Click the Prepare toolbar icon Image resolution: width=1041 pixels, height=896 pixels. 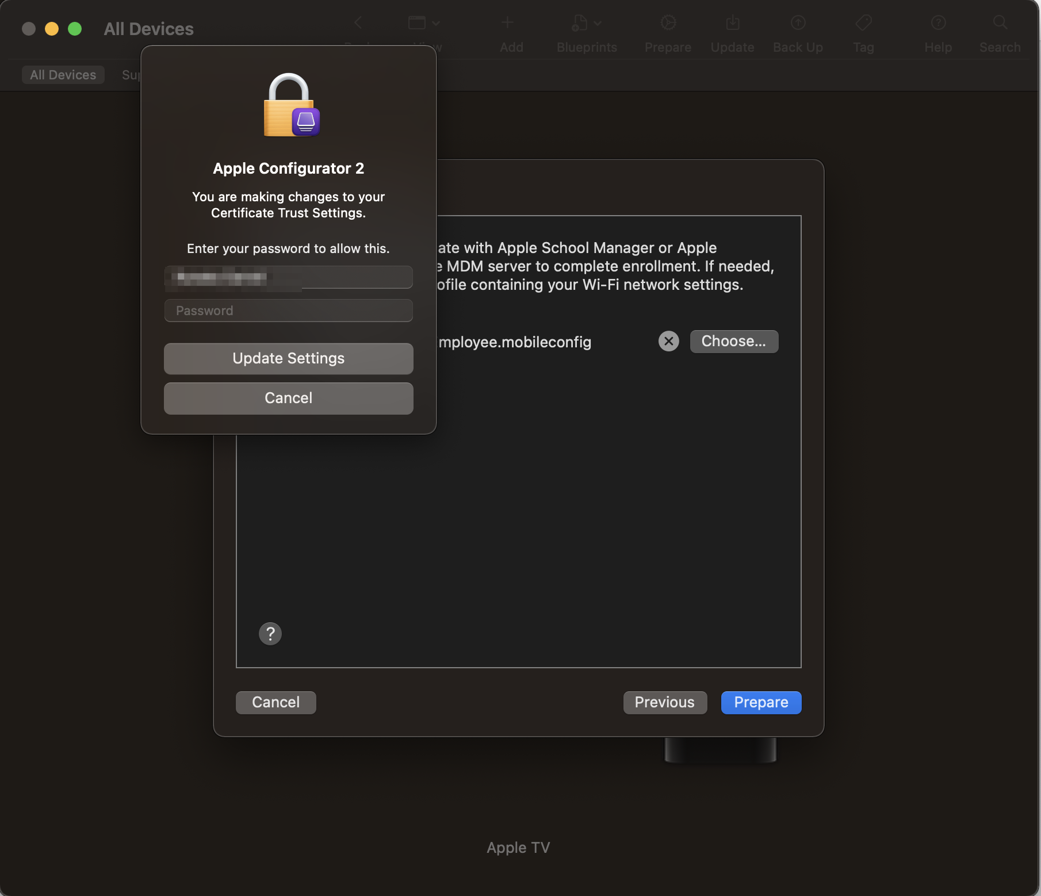coord(668,23)
